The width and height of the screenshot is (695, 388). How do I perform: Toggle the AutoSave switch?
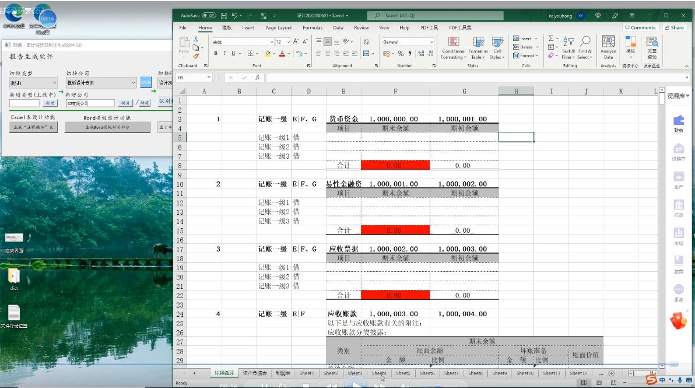pyautogui.click(x=209, y=16)
